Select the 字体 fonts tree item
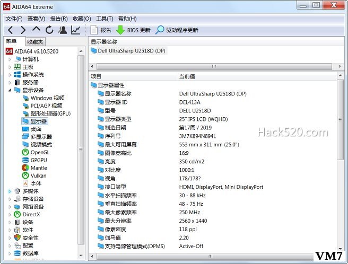 [32, 183]
